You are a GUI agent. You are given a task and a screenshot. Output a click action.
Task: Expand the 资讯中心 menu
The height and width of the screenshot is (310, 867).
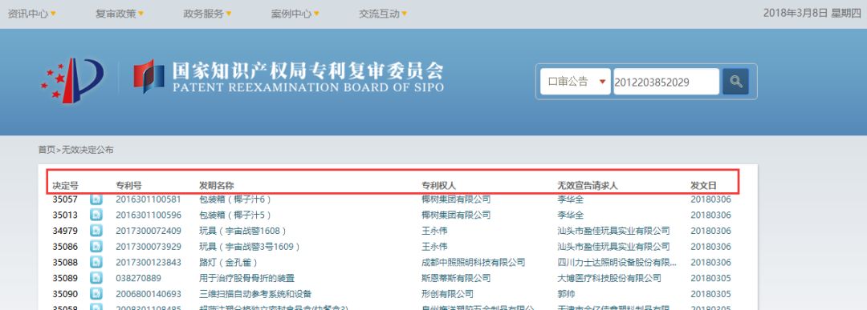pyautogui.click(x=31, y=14)
